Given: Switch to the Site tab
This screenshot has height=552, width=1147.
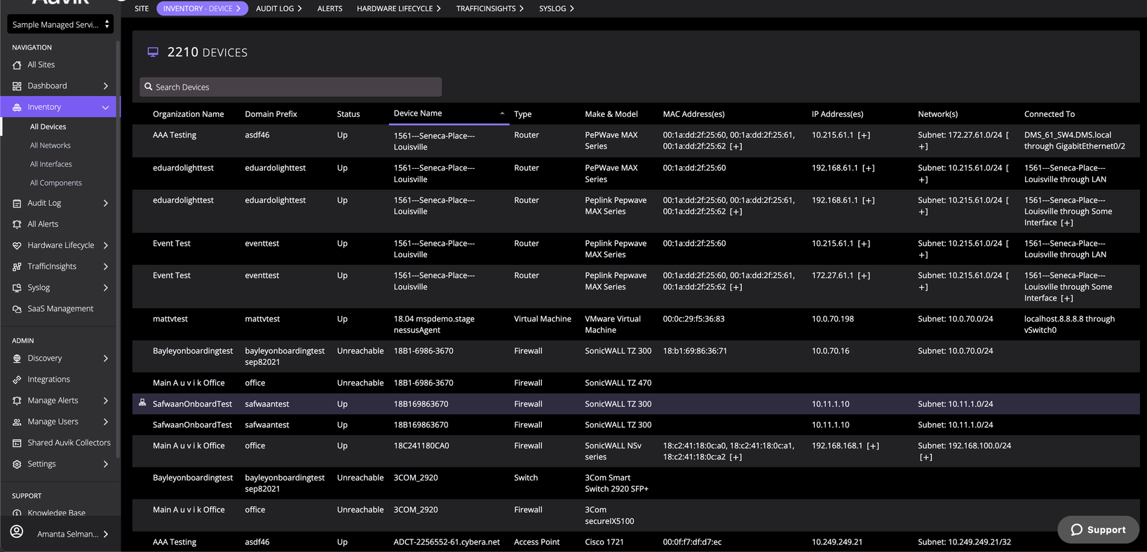Looking at the screenshot, I should pyautogui.click(x=142, y=8).
